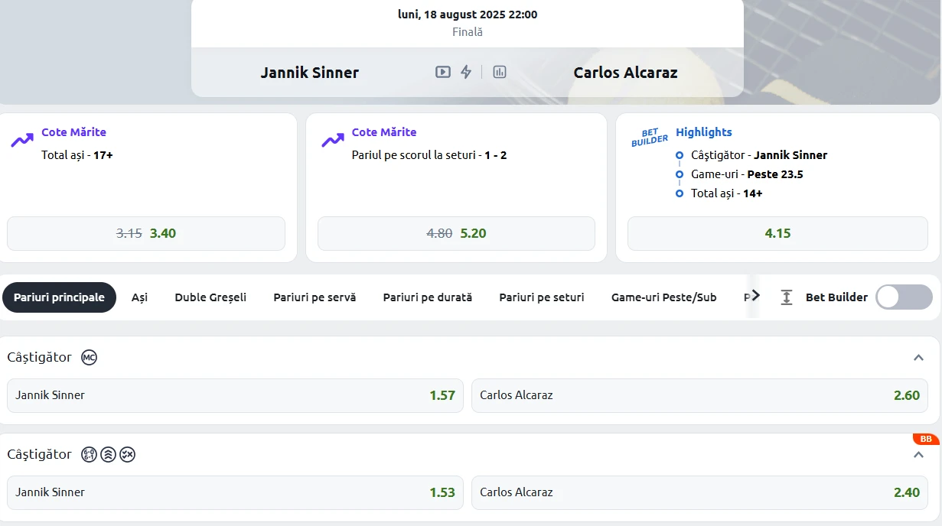Select Carlos Alcaraz at odds 2.40
The height and width of the screenshot is (526, 942).
699,492
